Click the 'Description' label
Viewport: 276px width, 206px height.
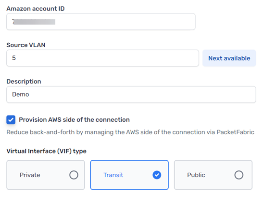click(x=24, y=81)
